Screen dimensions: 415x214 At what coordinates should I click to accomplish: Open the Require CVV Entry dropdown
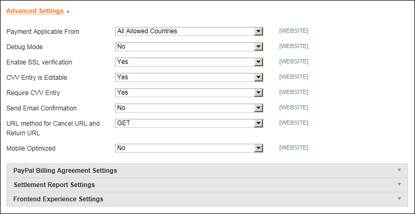pyautogui.click(x=189, y=92)
